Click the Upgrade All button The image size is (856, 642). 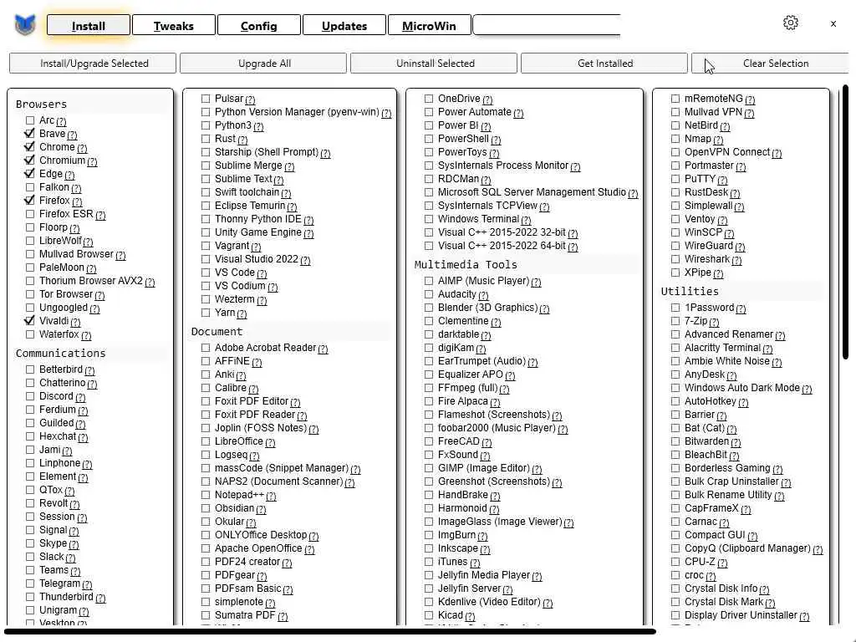click(x=263, y=64)
